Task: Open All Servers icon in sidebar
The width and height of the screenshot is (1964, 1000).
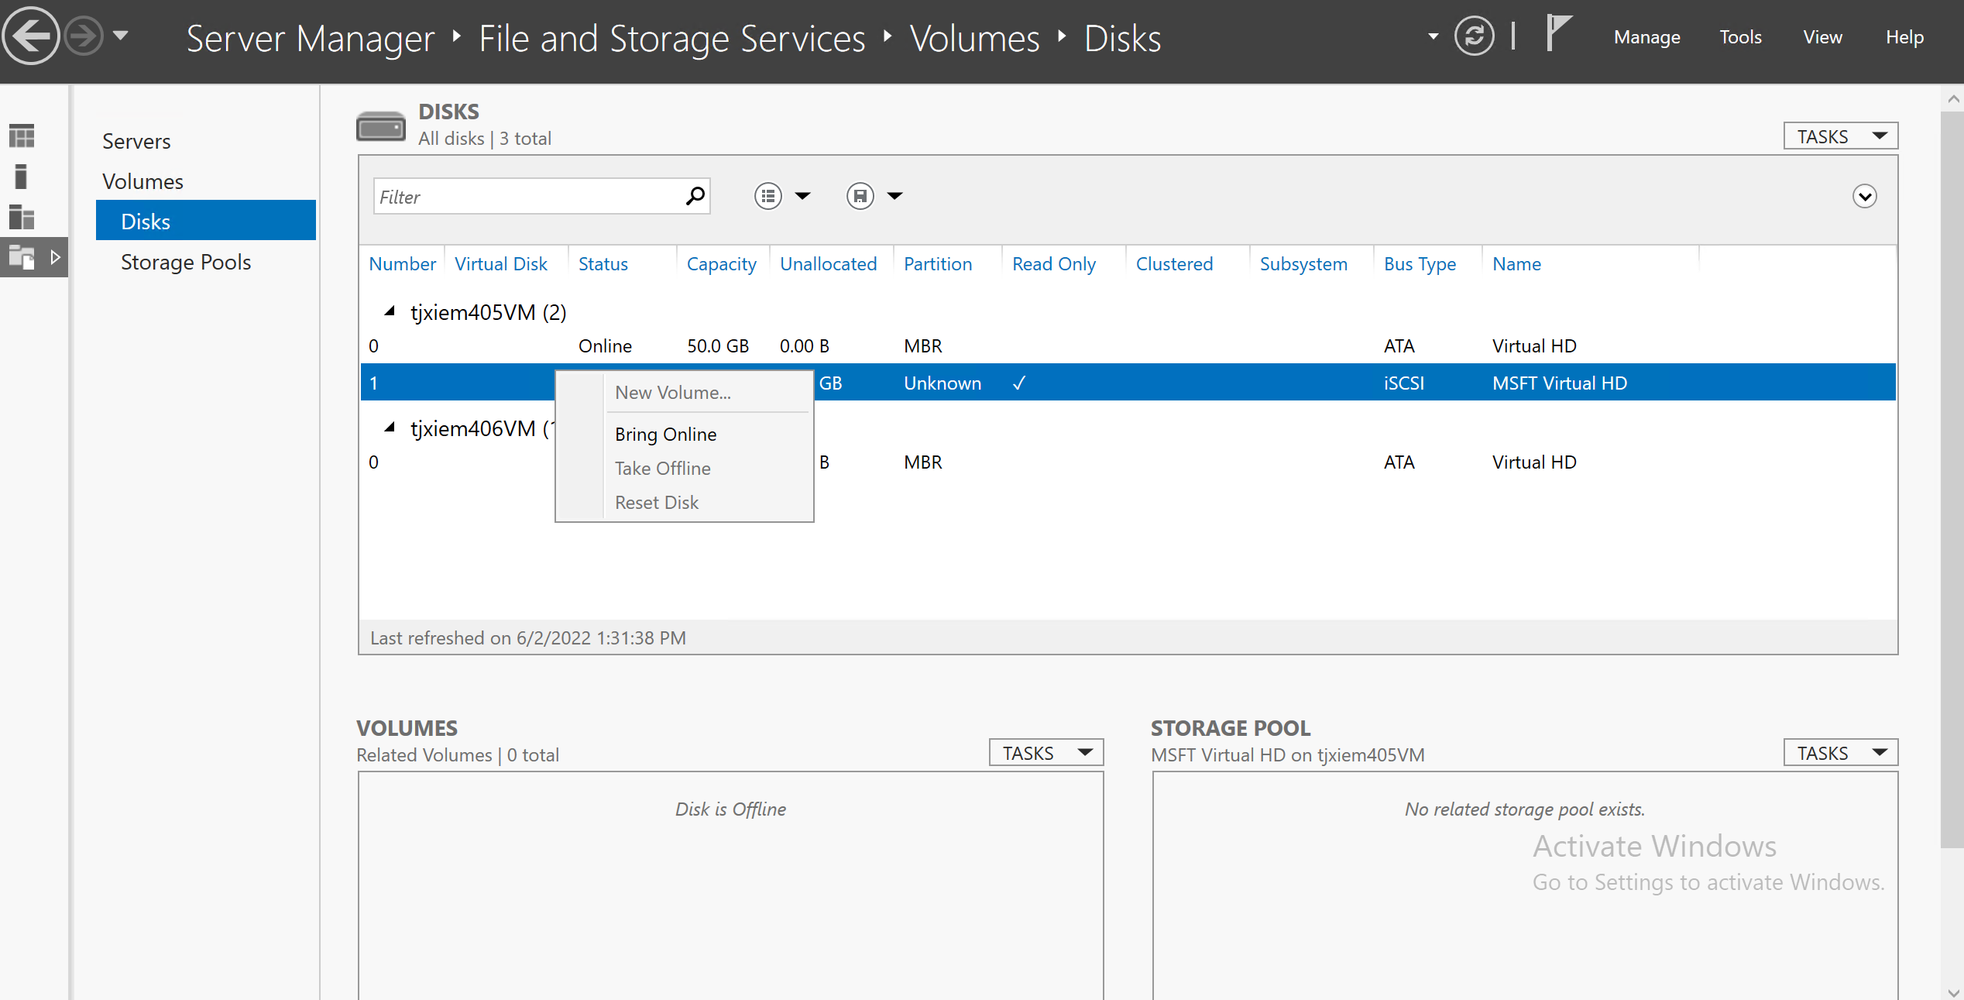Action: click(22, 217)
